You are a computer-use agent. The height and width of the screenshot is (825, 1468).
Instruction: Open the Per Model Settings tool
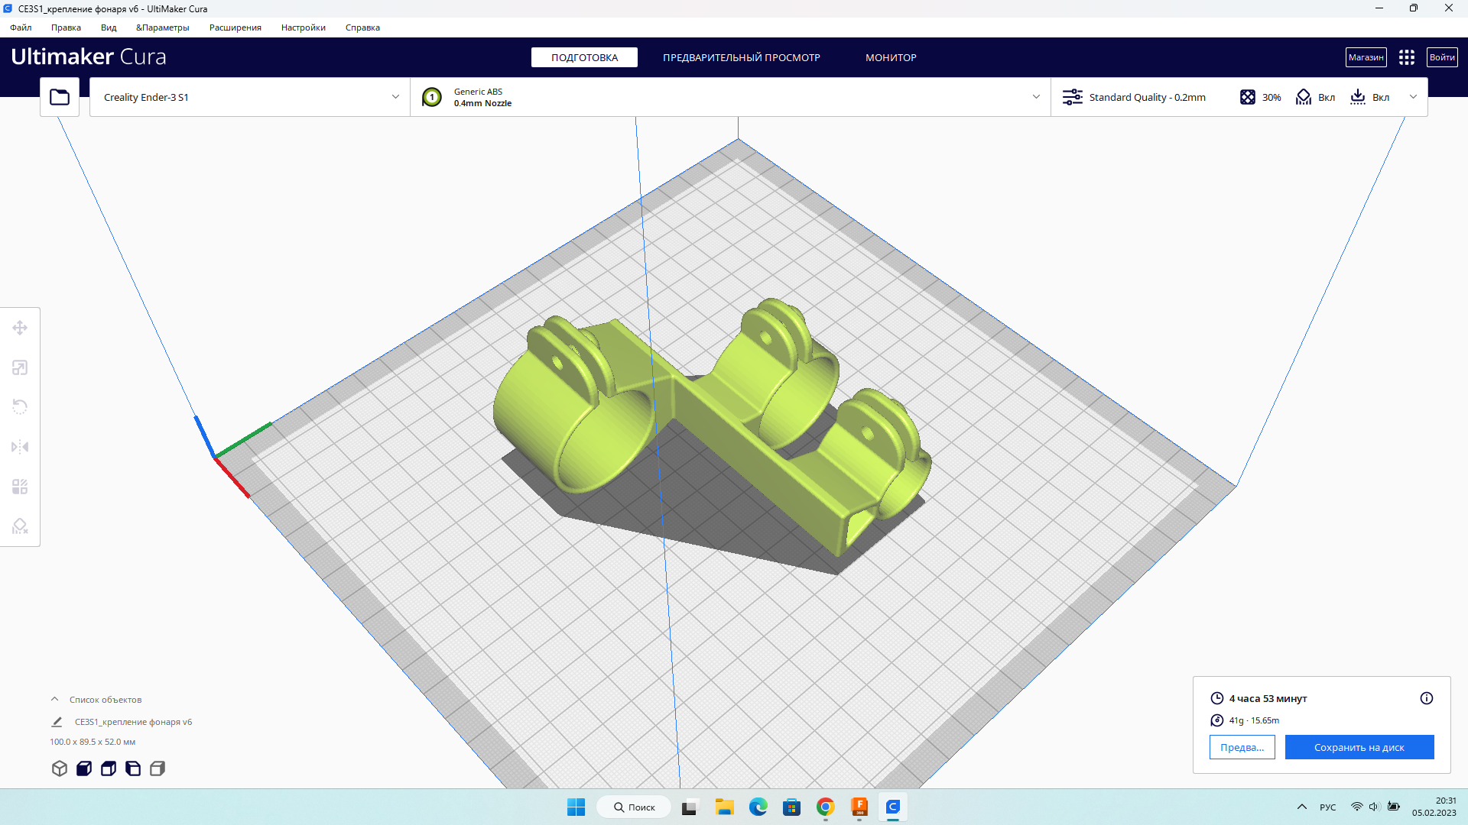(x=20, y=487)
